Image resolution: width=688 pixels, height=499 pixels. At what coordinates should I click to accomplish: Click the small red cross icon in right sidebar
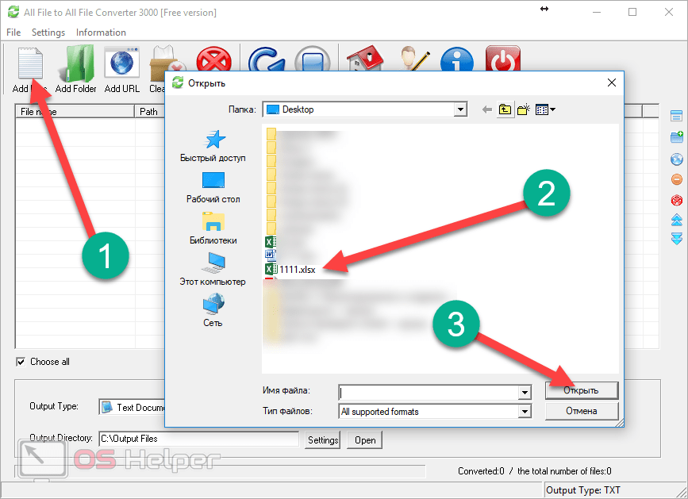coord(677,200)
